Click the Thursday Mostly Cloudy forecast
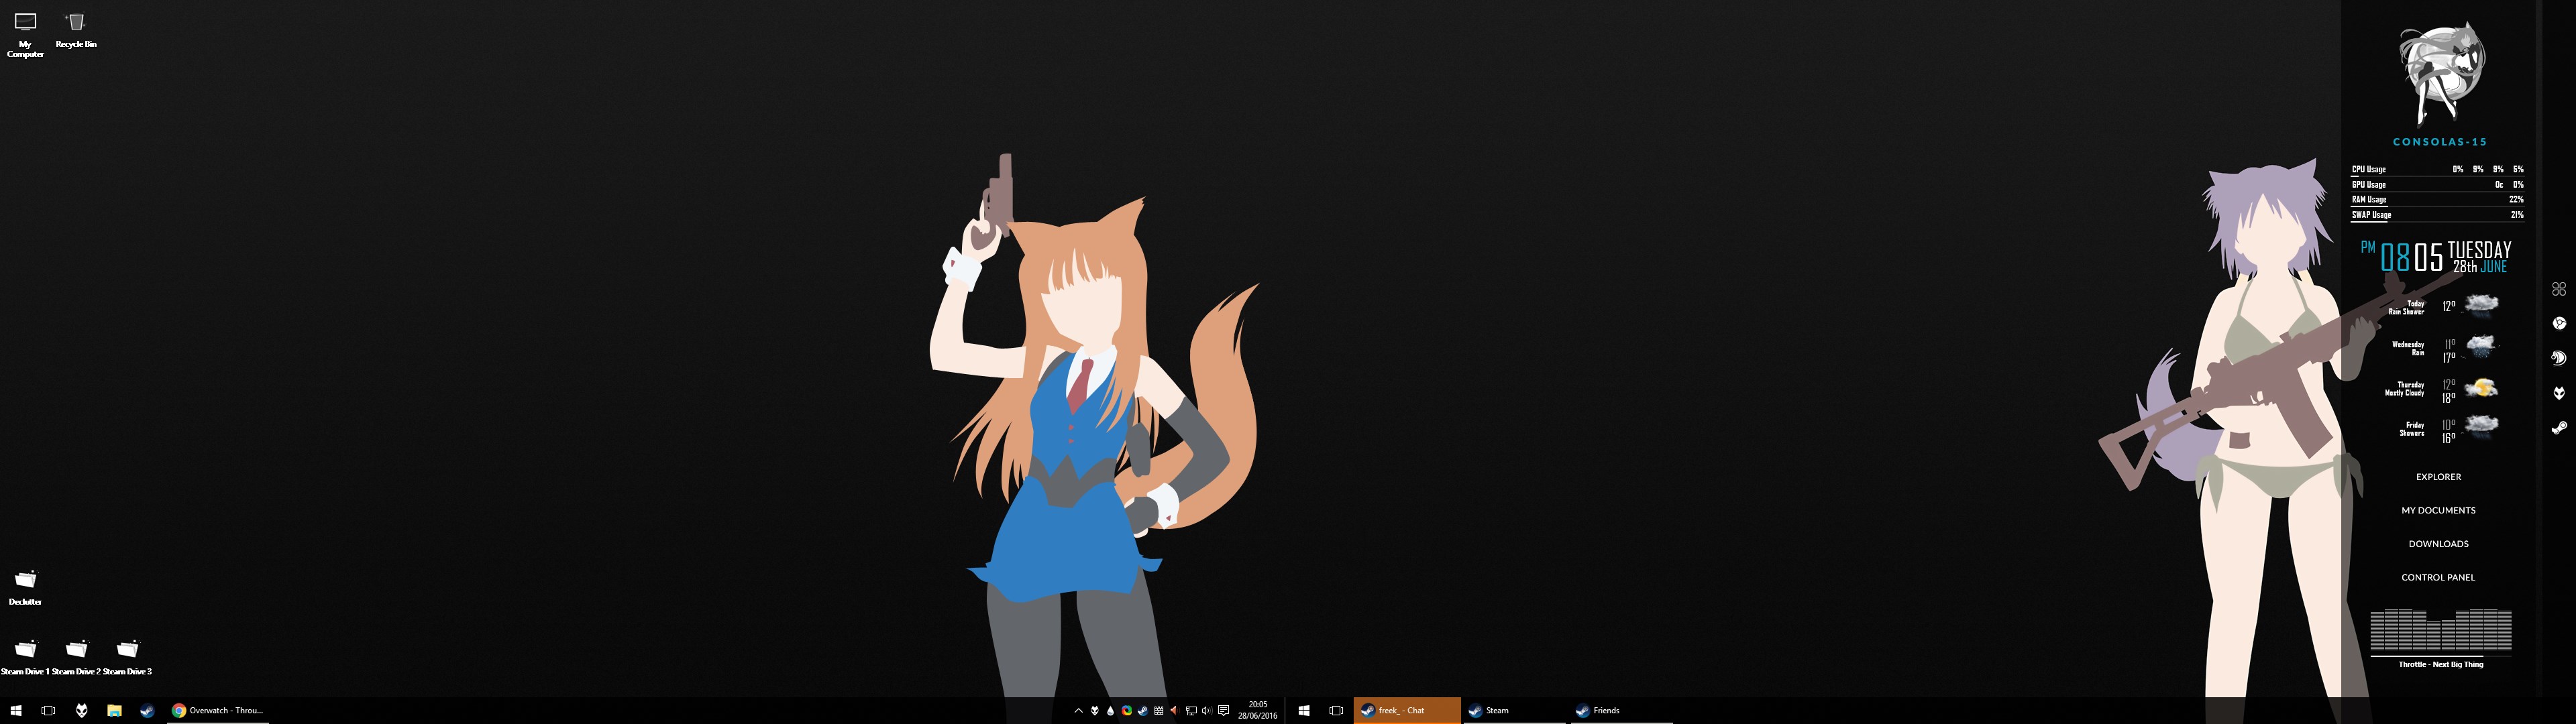The image size is (2576, 724). point(2443,390)
